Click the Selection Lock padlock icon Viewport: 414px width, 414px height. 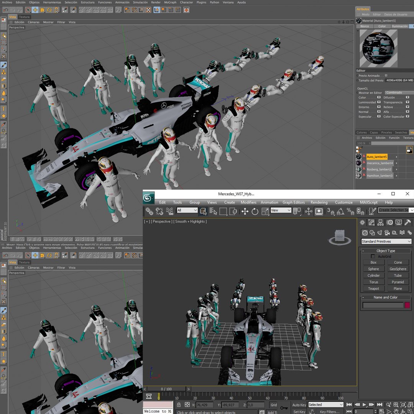[x=179, y=404]
